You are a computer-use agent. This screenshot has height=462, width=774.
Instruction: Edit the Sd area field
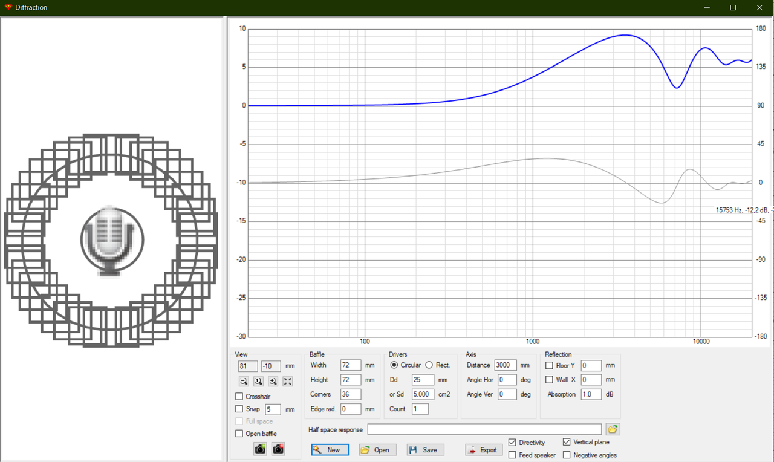point(423,394)
